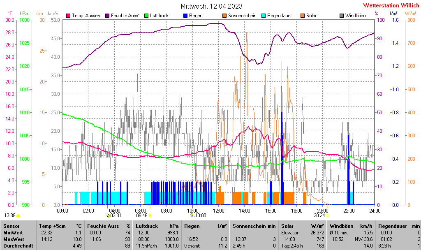This screenshot has height=250, width=421.
Task: Click the wind gust maximum 'NW 38.6'
Action: coord(364,239)
